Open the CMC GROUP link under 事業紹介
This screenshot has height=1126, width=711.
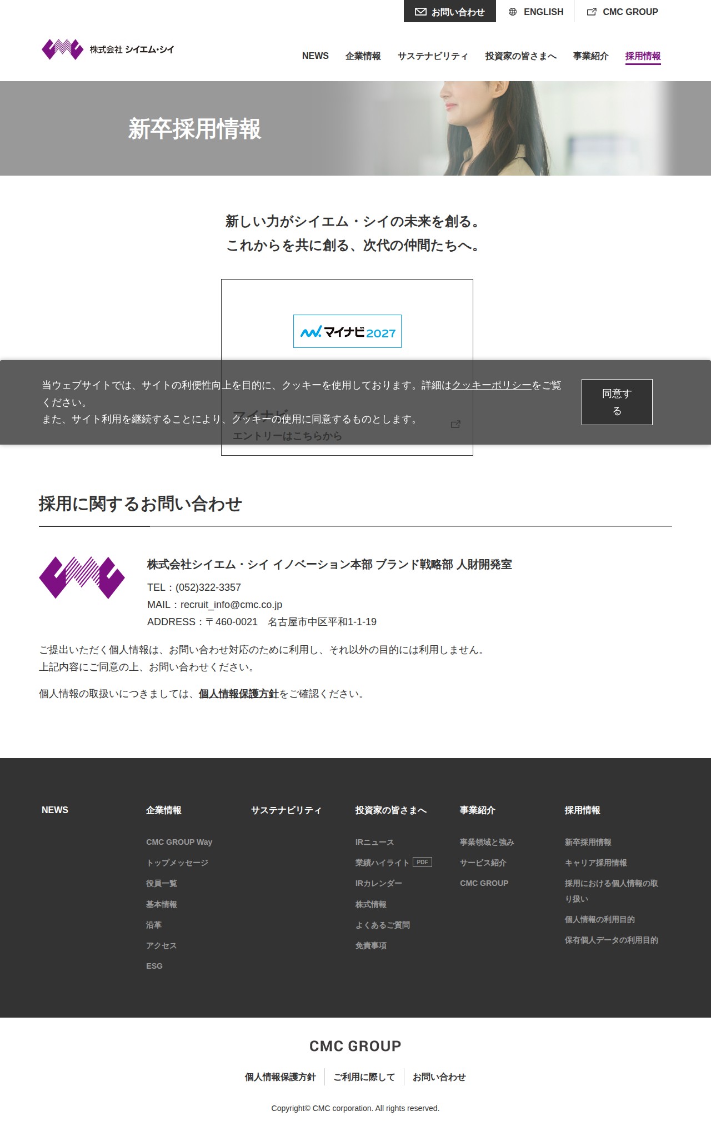484,883
